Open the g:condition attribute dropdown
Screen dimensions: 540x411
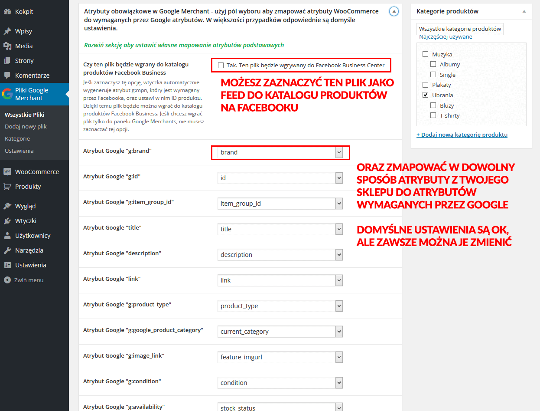(x=280, y=383)
